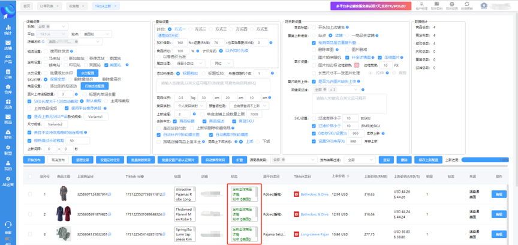The height and width of the screenshot is (245, 518).
Task: Toggle the 上传商品视频 checkbox
Action: pyautogui.click(x=29, y=108)
